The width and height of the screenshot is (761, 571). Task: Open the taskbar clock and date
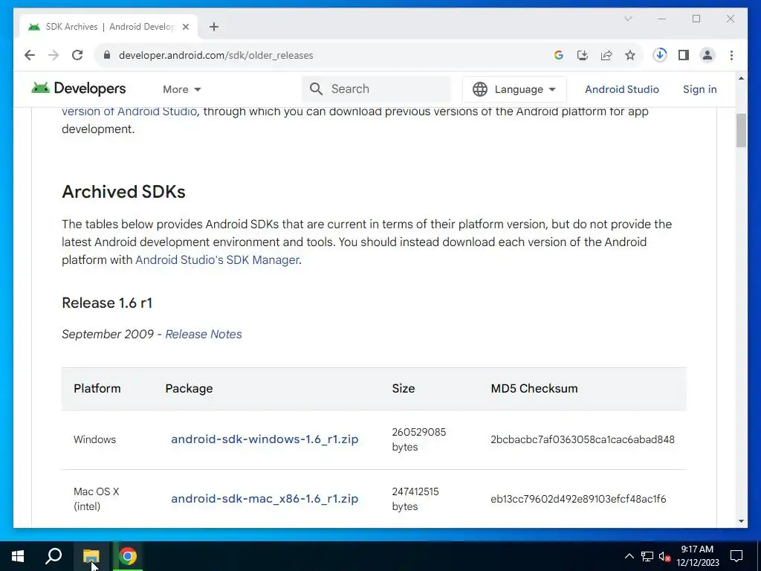tap(697, 556)
